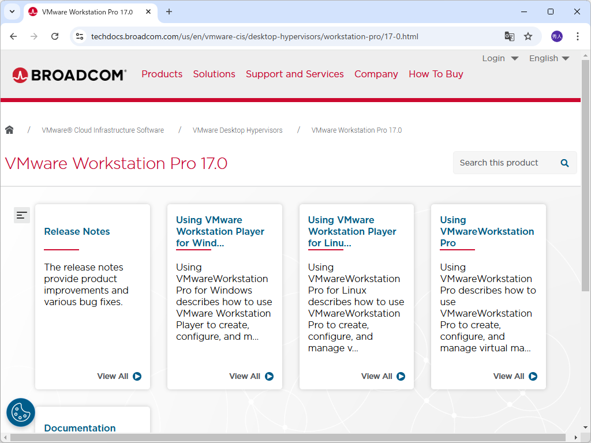Open the Login dropdown
The image size is (591, 443).
coord(500,58)
